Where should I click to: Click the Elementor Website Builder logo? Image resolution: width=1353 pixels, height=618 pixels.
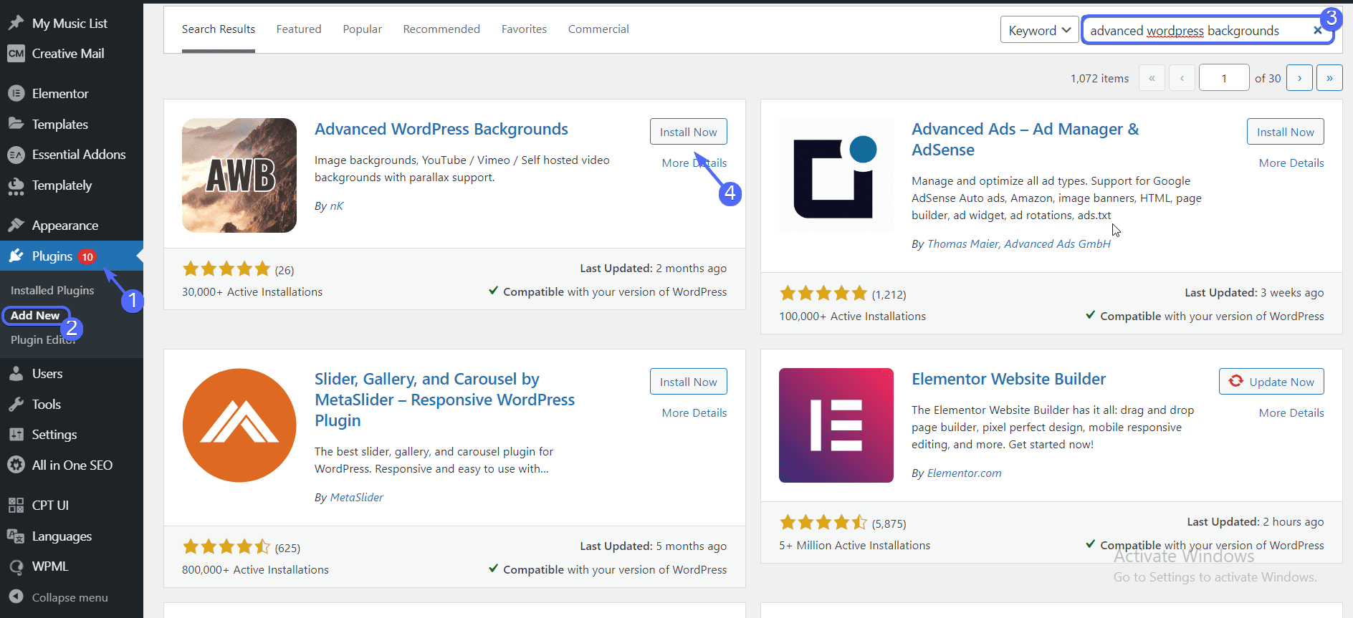(836, 425)
